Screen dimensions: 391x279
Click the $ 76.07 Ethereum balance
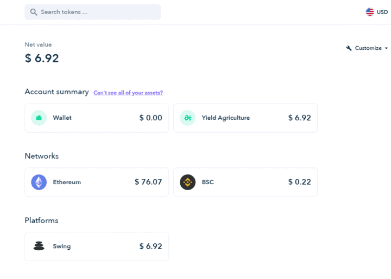coord(148,182)
